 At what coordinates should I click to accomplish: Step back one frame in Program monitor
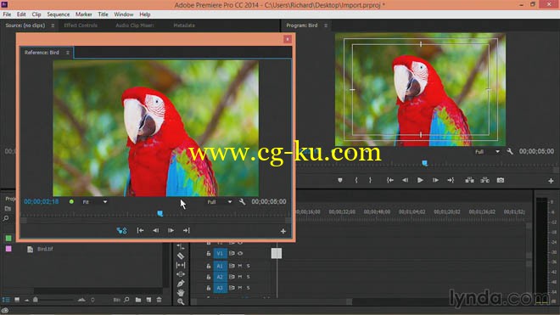pyautogui.click(x=405, y=180)
